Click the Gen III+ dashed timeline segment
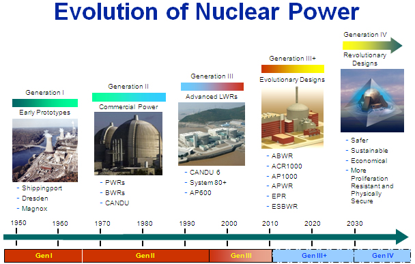415x264 pixels. pos(313,256)
